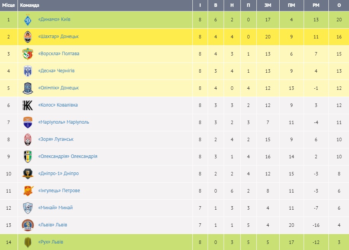Click the Zorya Luhansk club emblem
349x250 pixels.
(x=28, y=139)
